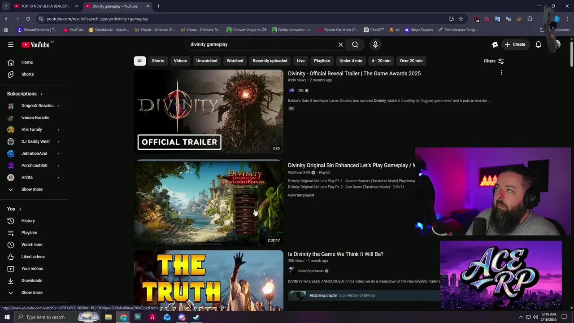Go to the YouTube logo home link
Image resolution: width=574 pixels, height=323 pixels.
click(36, 44)
